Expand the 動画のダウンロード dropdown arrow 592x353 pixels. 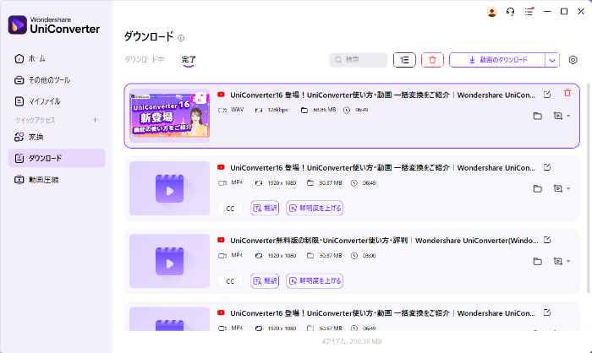pyautogui.click(x=552, y=60)
